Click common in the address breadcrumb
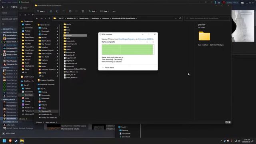 pos(106,18)
